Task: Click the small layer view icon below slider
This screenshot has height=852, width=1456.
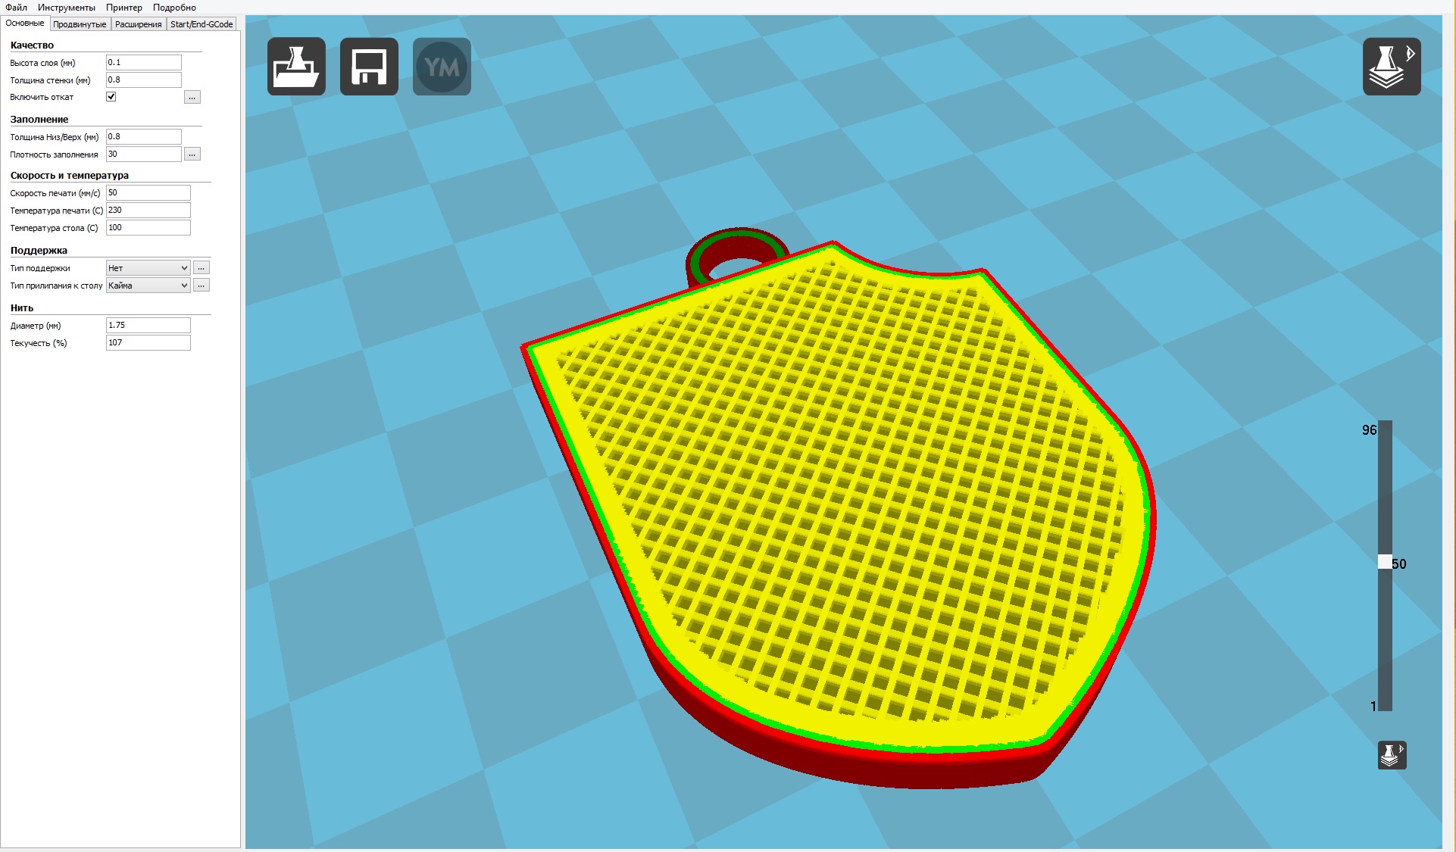Action: pos(1392,755)
